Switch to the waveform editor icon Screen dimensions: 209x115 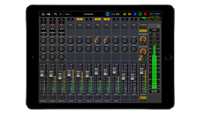point(49,14)
